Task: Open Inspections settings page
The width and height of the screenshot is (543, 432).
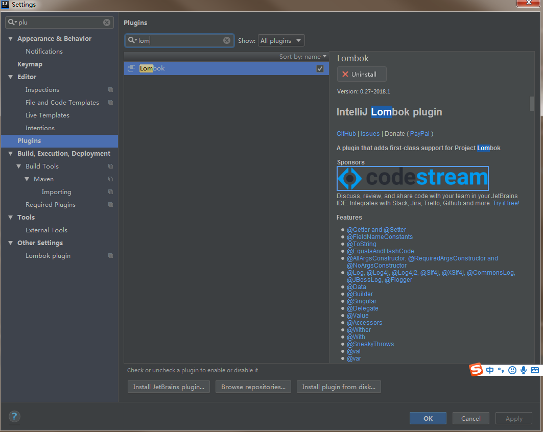Action: pyautogui.click(x=42, y=90)
